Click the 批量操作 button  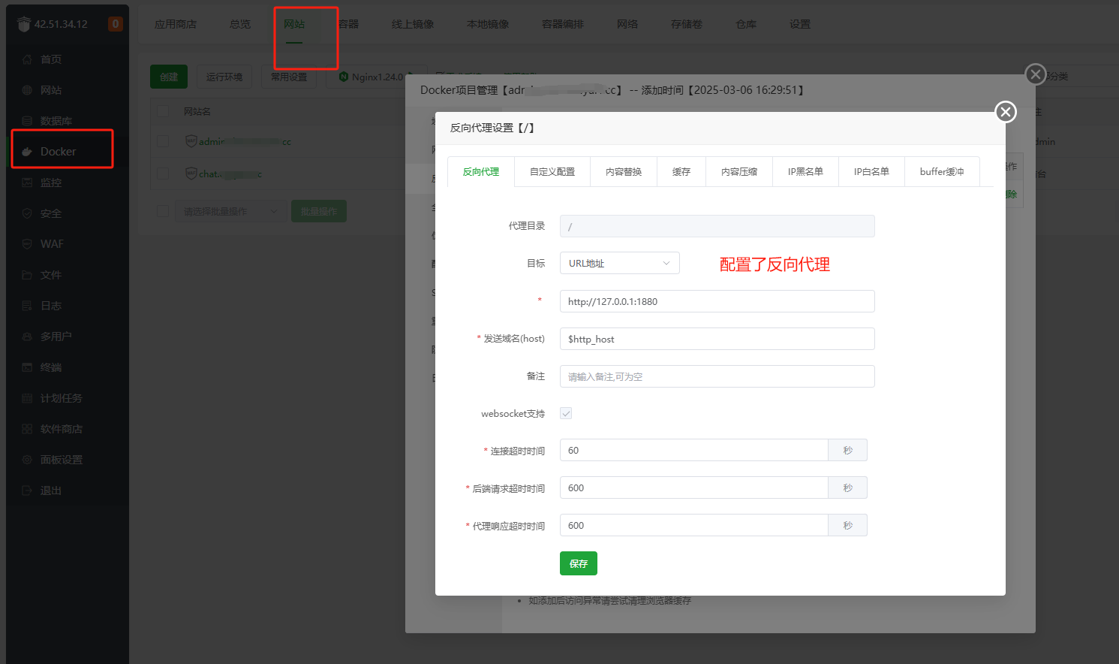point(319,211)
